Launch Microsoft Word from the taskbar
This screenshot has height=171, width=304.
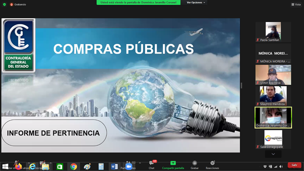pos(114,166)
